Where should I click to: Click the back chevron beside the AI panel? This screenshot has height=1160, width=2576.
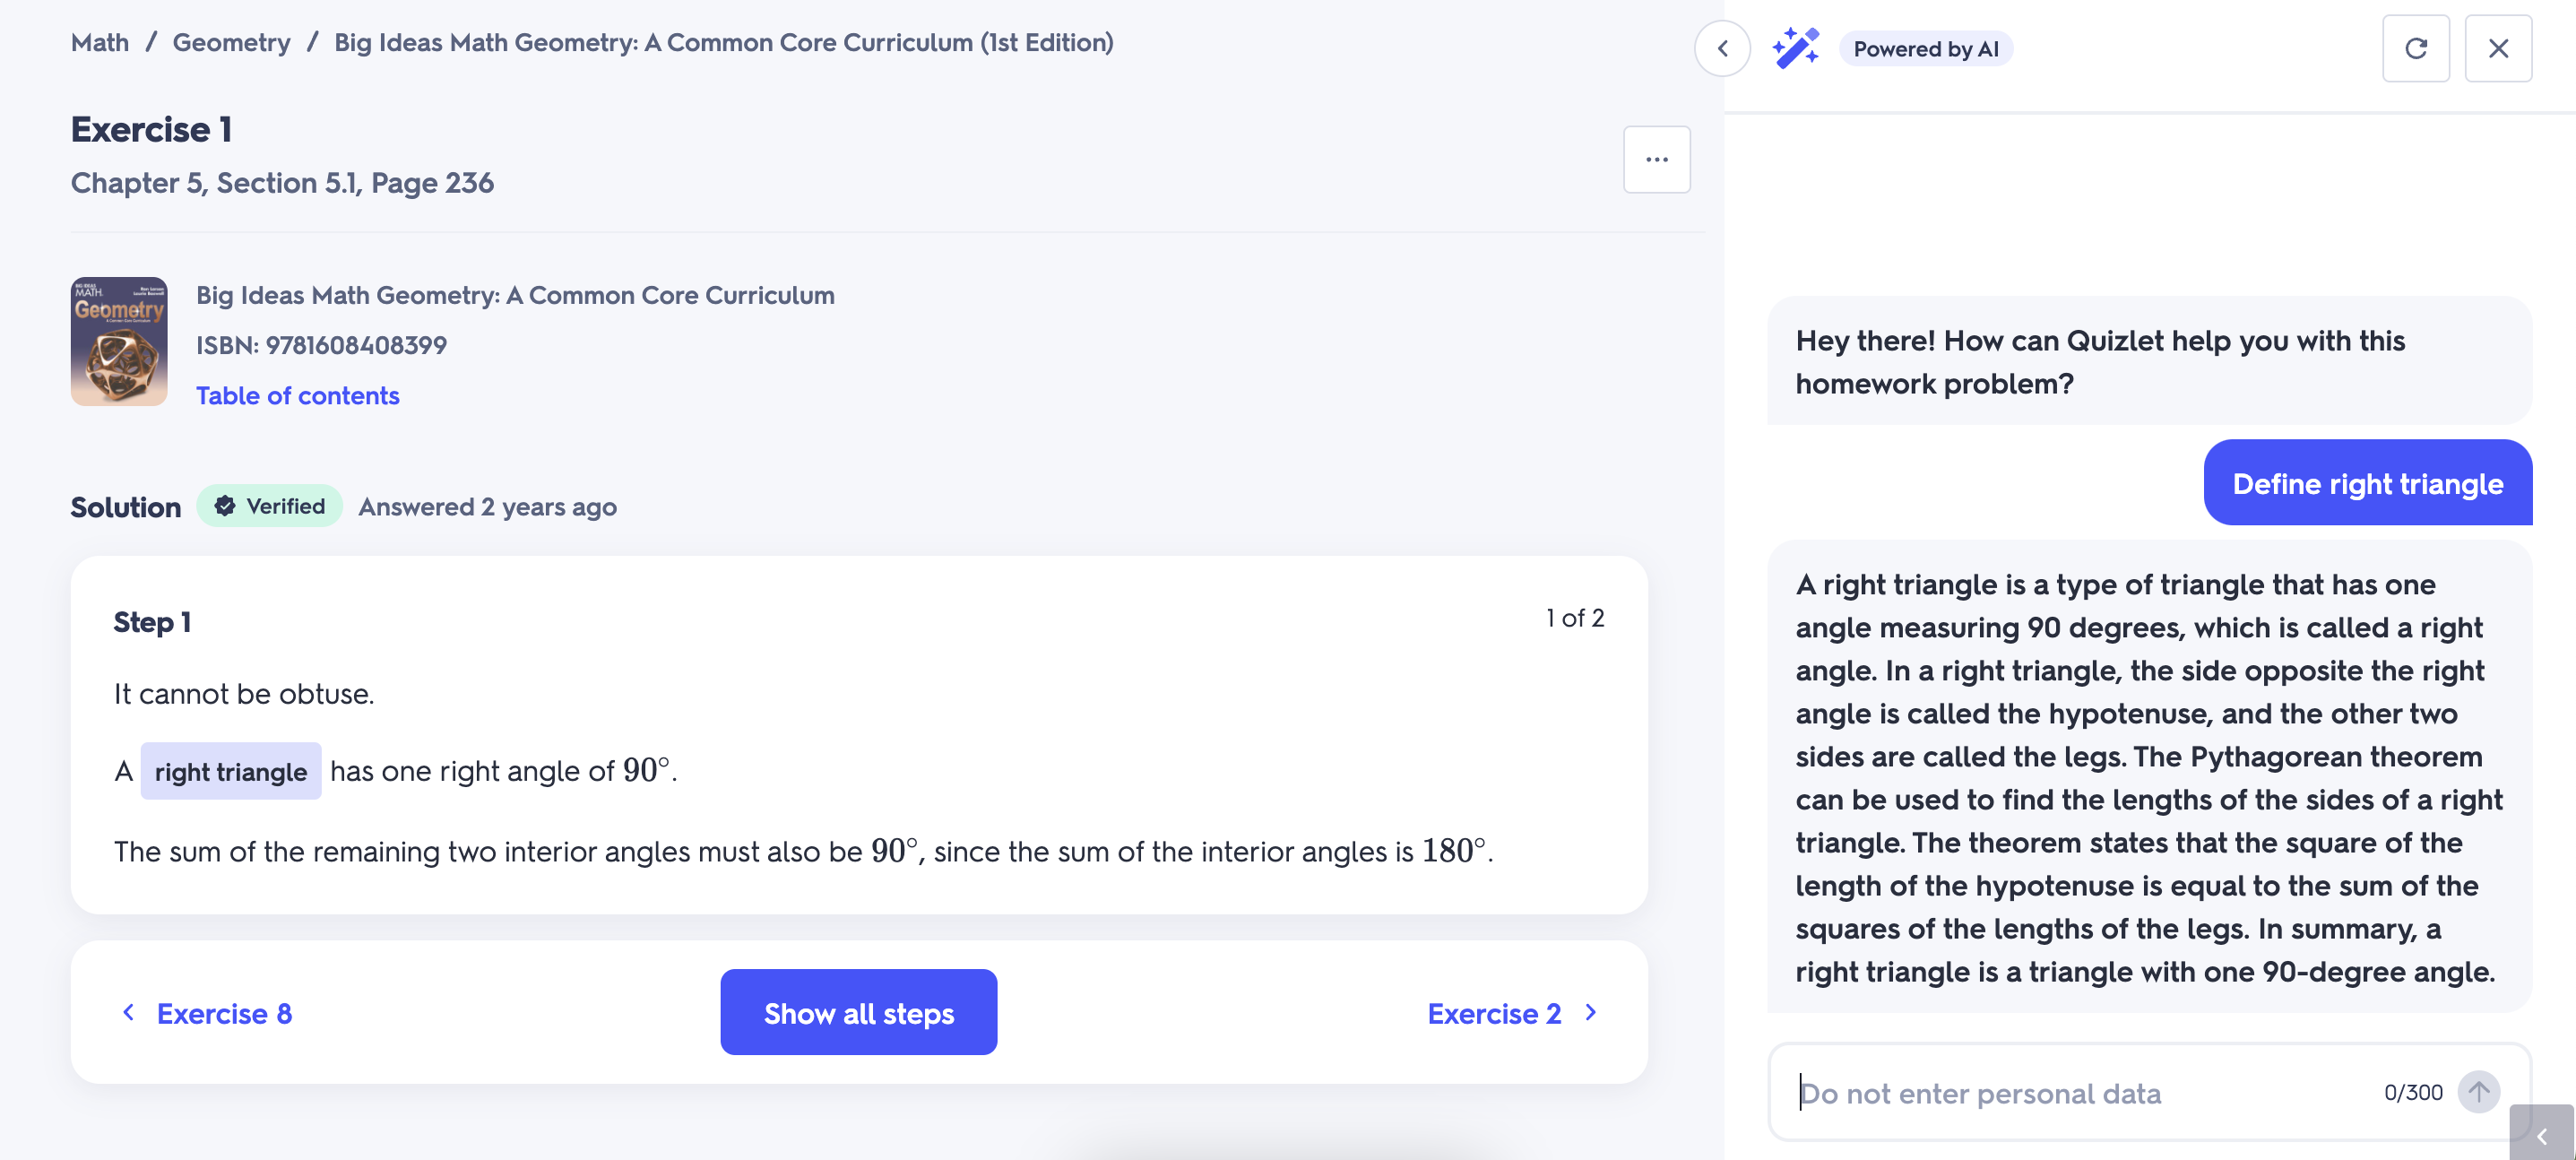coord(1723,48)
